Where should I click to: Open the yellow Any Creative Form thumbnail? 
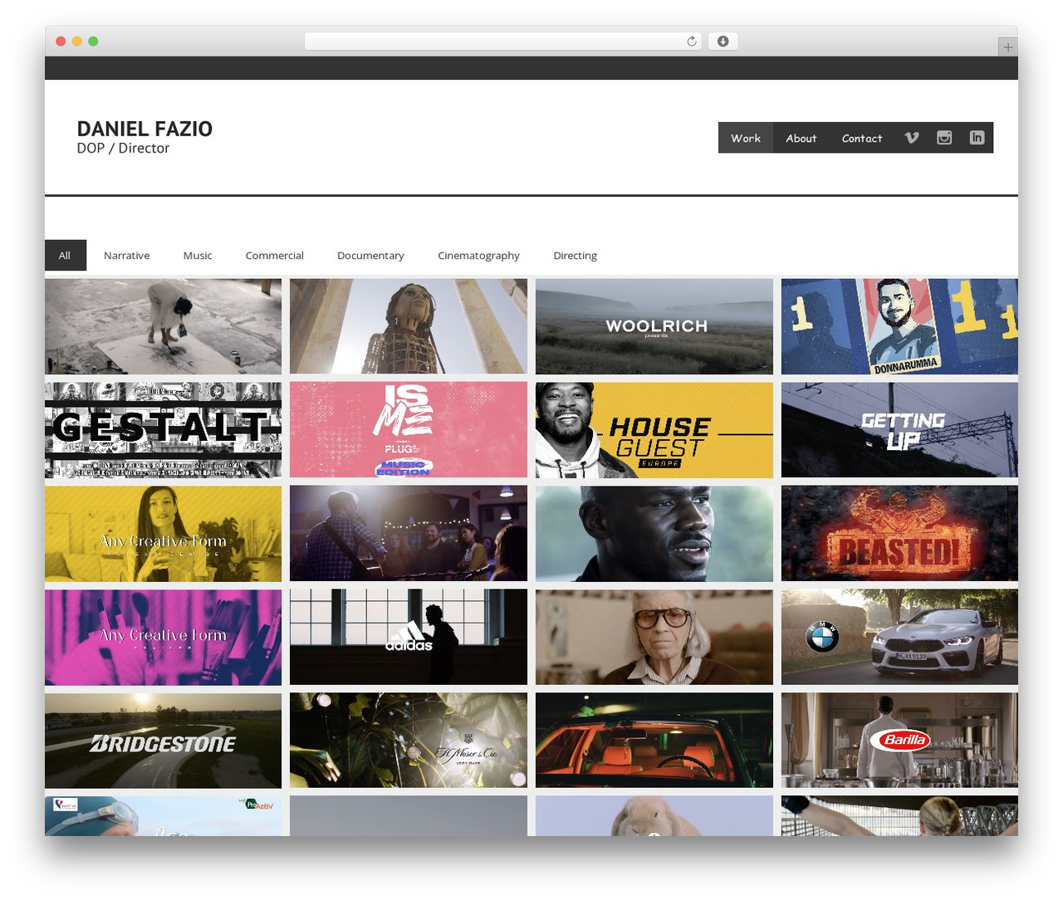pyautogui.click(x=164, y=534)
